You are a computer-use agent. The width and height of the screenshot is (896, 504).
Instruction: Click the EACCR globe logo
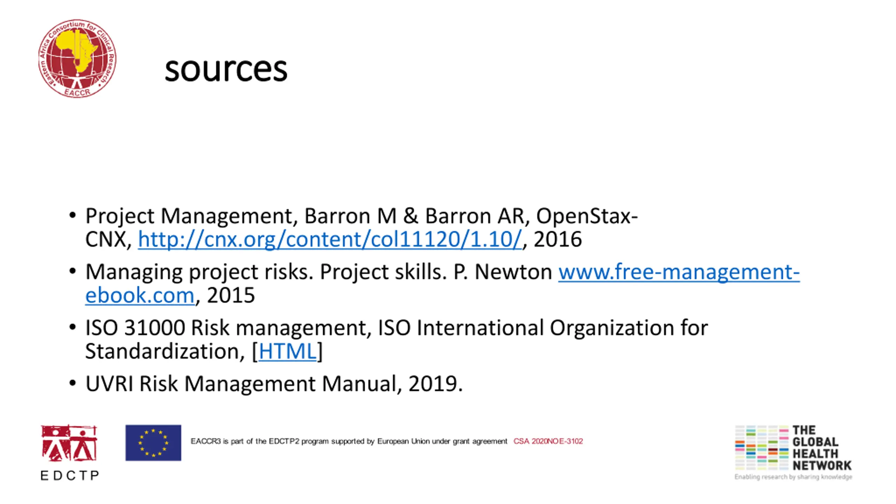point(77,58)
